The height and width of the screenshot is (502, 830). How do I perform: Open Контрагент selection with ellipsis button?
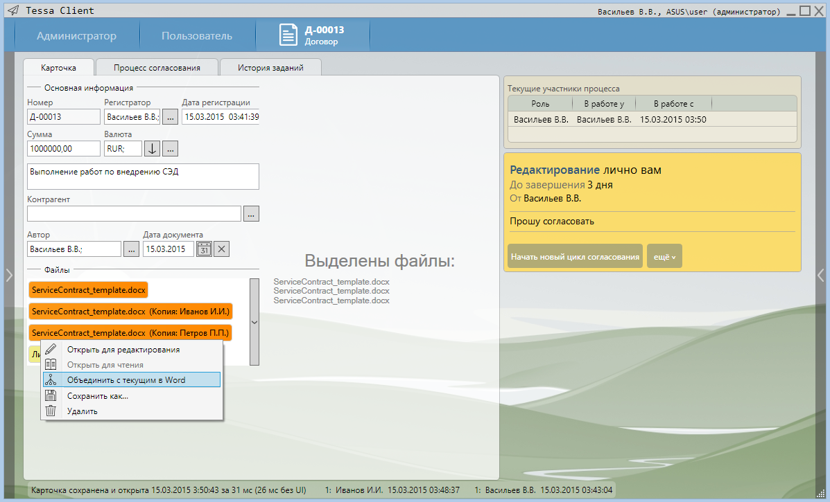pyautogui.click(x=251, y=214)
